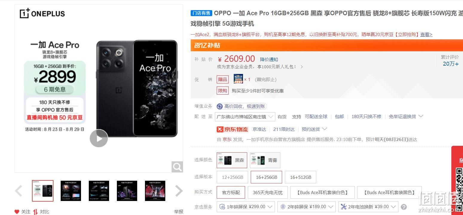
Task: Select the second product thumbnail image
Action: tap(71, 191)
